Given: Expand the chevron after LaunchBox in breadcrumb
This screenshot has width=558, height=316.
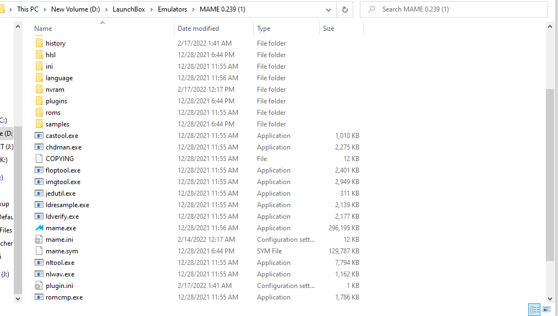Looking at the screenshot, I should (x=151, y=9).
